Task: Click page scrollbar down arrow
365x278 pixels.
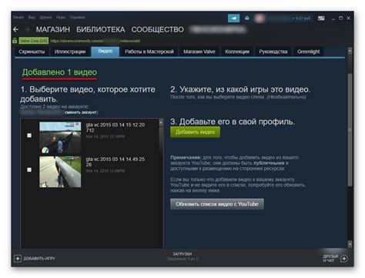Action: click(350, 243)
